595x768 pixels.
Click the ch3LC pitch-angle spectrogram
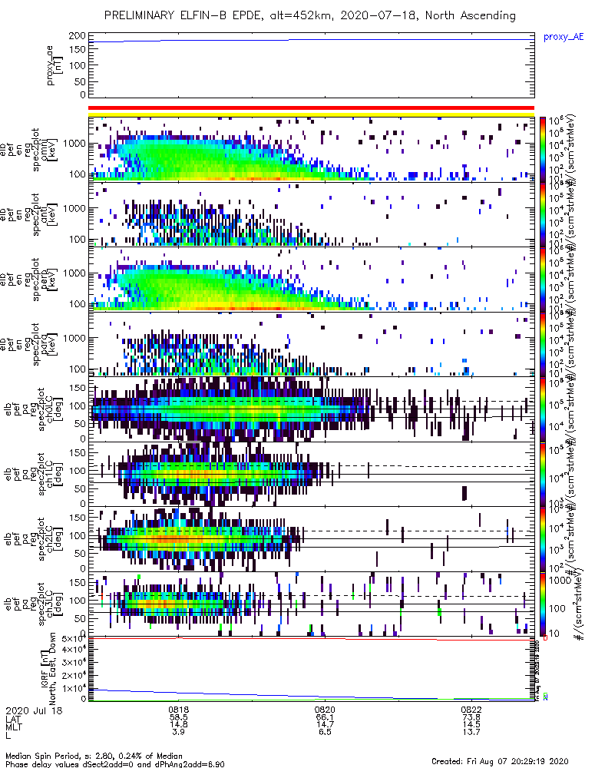coord(312,604)
